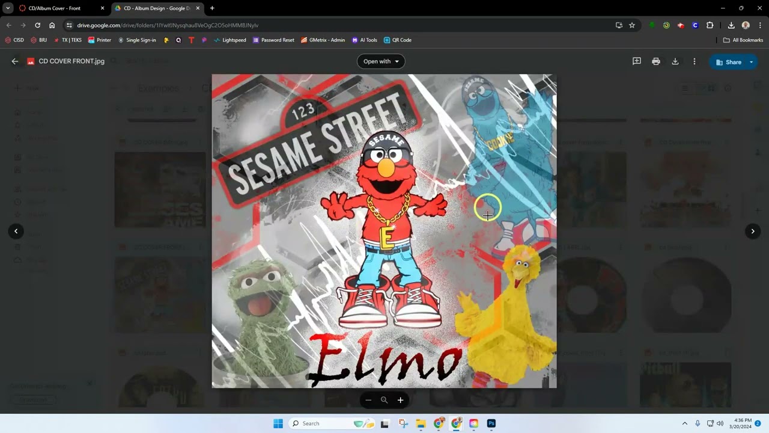This screenshot has height=433, width=769.
Task: Bookmark this page with the star
Action: (x=632, y=25)
